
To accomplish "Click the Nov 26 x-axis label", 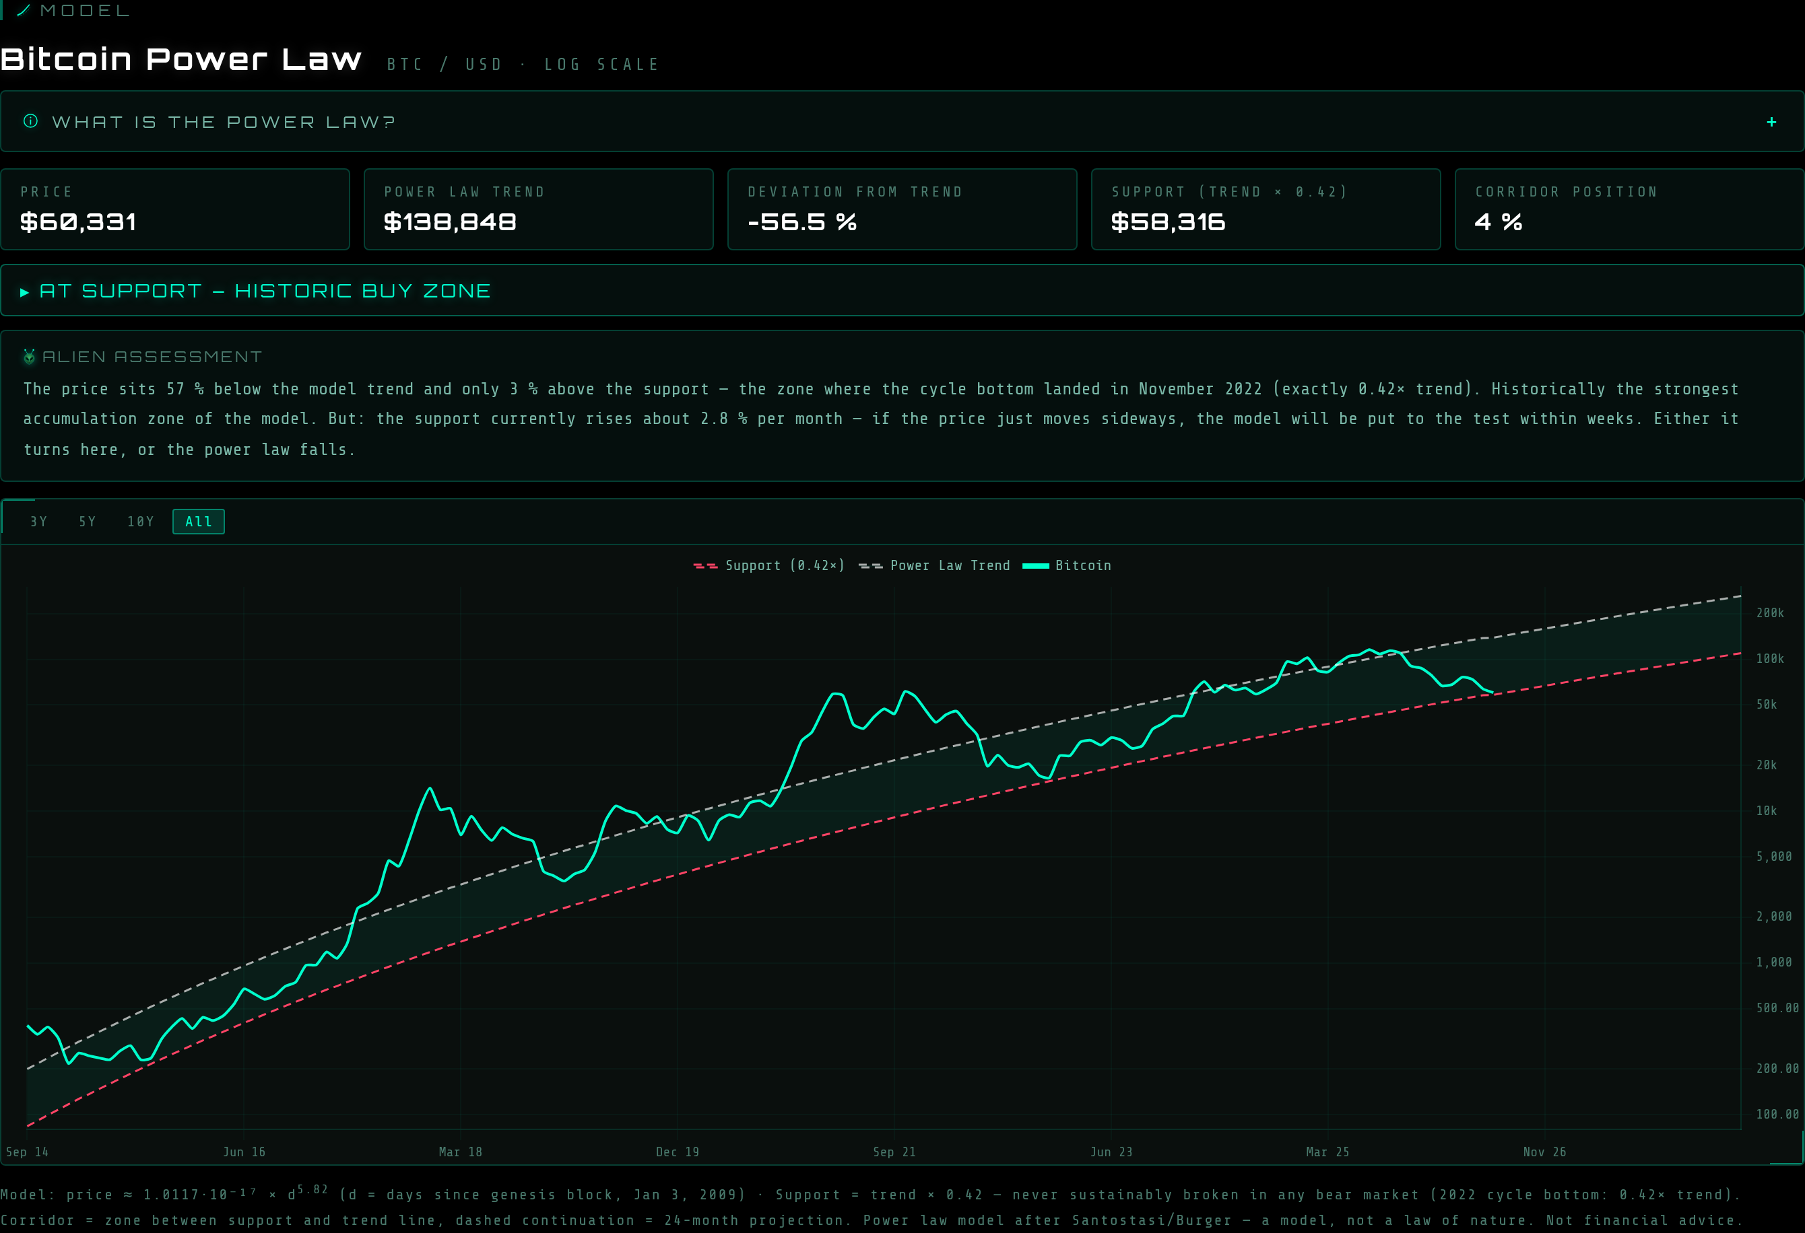I will click(x=1544, y=1152).
